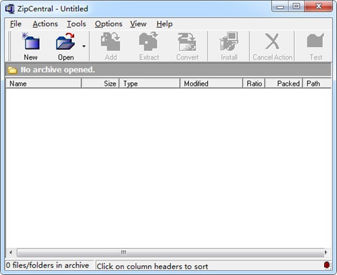Open the Options menu
Image resolution: width=337 pixels, height=275 pixels.
pyautogui.click(x=108, y=24)
